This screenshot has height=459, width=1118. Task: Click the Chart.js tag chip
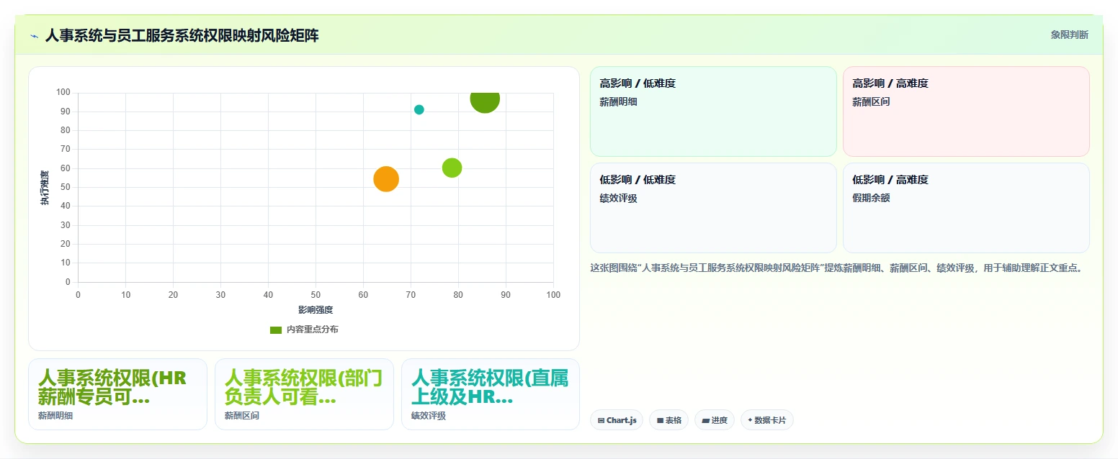tap(617, 420)
